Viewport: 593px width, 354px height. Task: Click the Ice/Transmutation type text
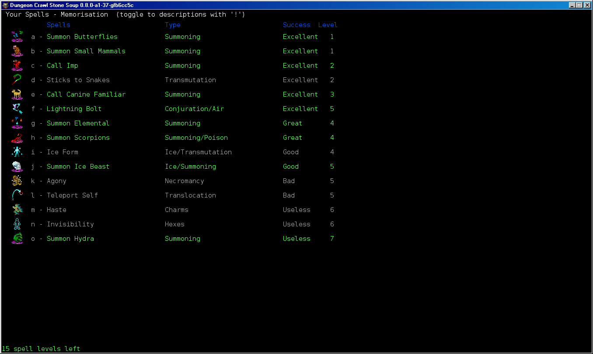click(198, 152)
